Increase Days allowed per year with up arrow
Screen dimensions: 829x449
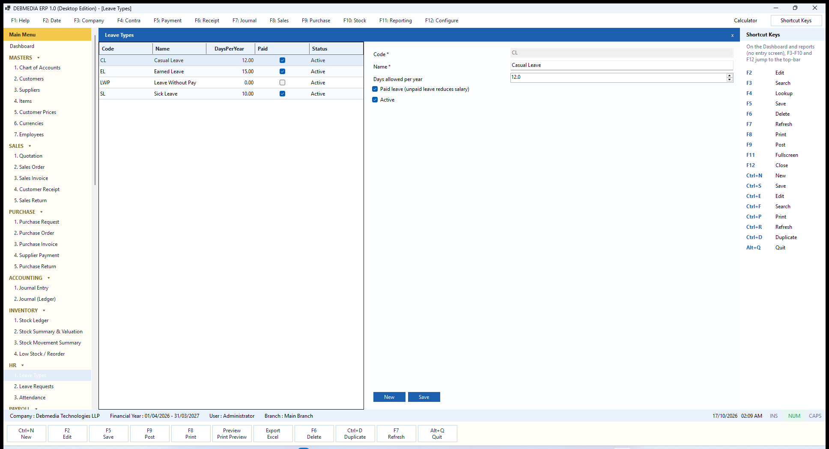[x=729, y=75]
